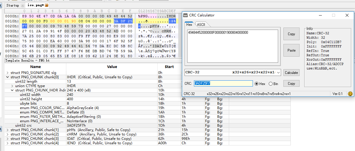Select the Hex output radio button
The width and height of the screenshot is (355, 151).
256,84
